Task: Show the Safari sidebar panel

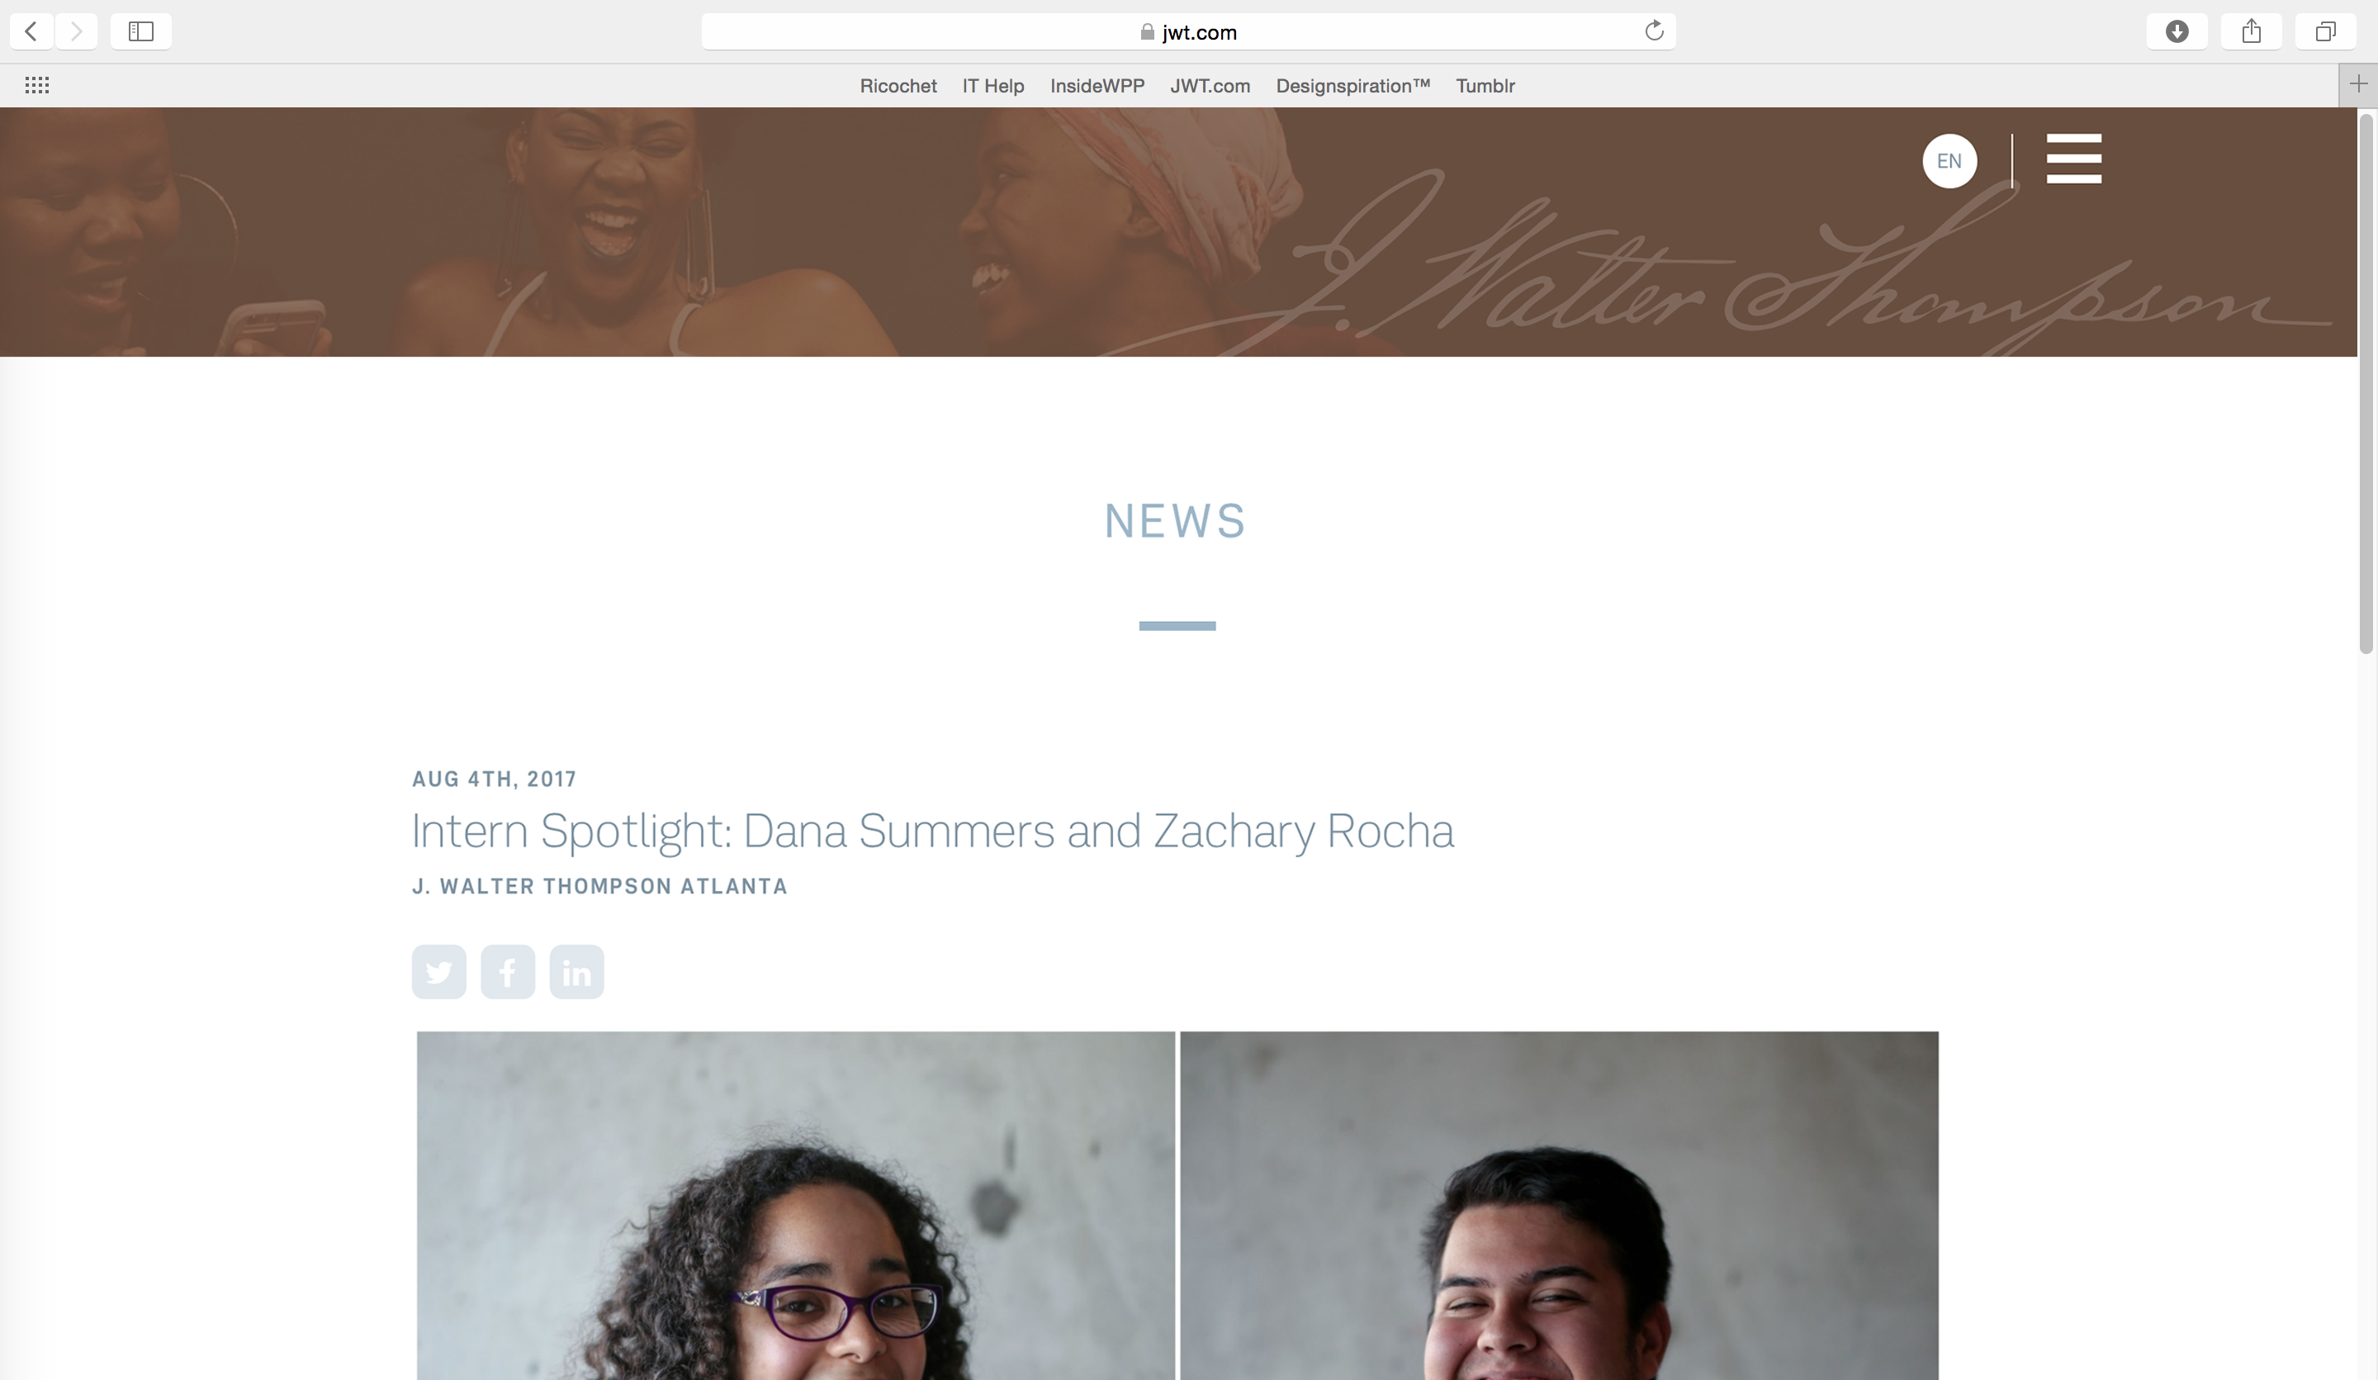Action: (x=140, y=31)
